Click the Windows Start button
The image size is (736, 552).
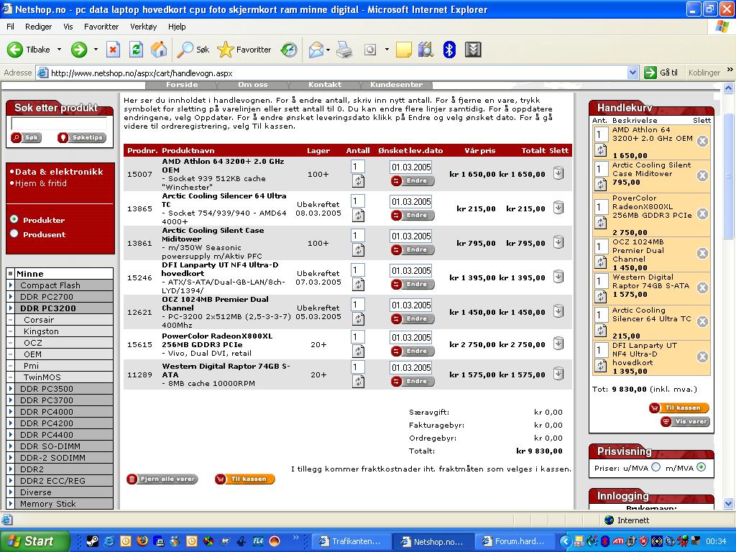(34, 541)
